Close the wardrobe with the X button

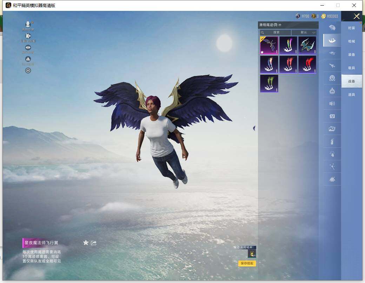click(356, 16)
